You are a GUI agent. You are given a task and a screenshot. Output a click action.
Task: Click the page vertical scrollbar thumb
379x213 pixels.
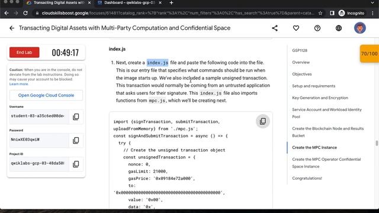point(377,143)
